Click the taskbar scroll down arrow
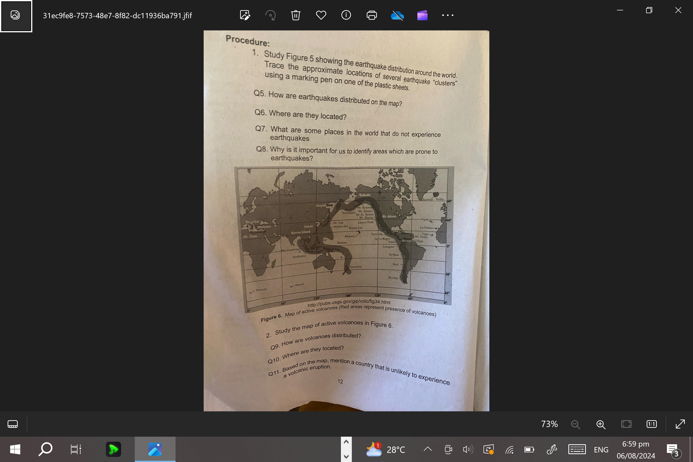Screen dimensions: 693x462 tap(346, 456)
